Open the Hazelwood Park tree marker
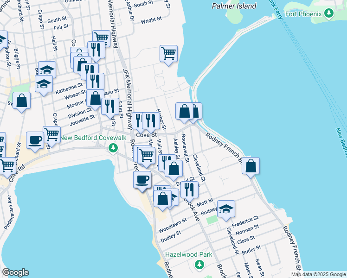The image size is (347, 278). [199, 264]
